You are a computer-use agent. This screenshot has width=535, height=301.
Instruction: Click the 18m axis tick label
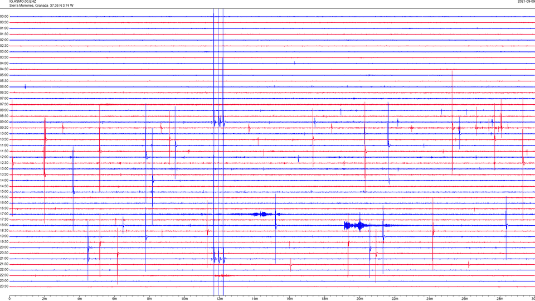pyautogui.click(x=325, y=299)
